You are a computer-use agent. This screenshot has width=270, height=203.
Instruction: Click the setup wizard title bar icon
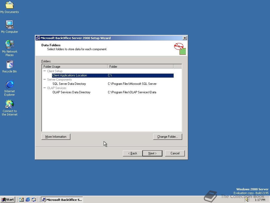pos(38,38)
